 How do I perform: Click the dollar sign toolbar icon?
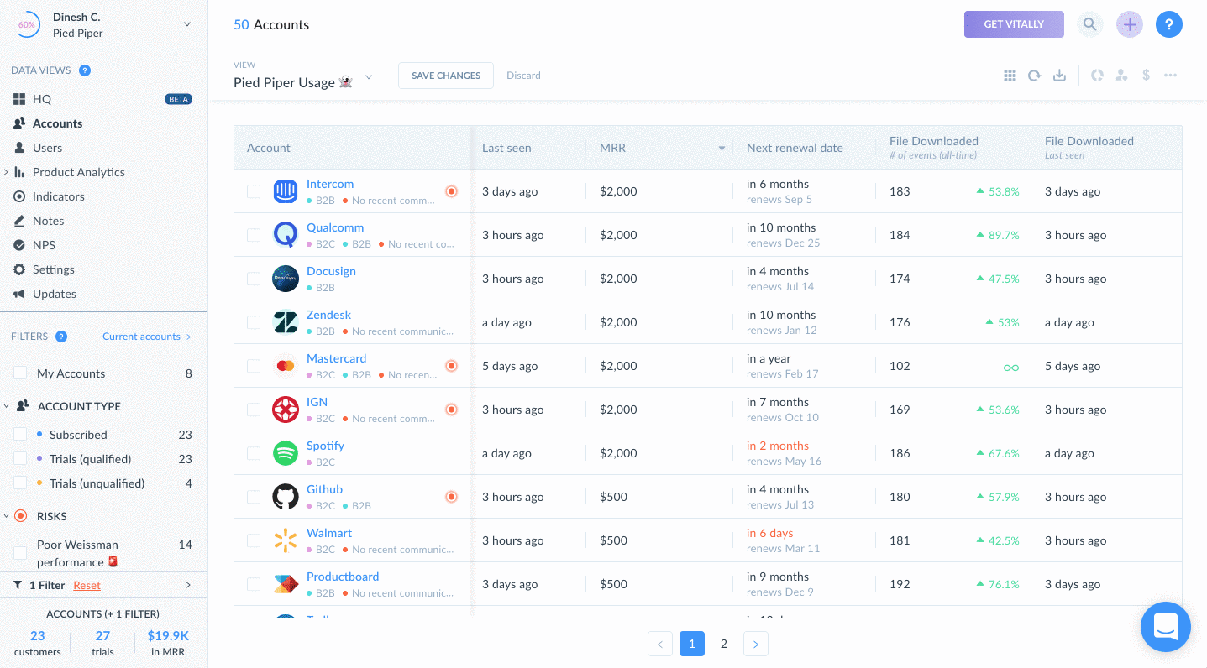(x=1146, y=76)
